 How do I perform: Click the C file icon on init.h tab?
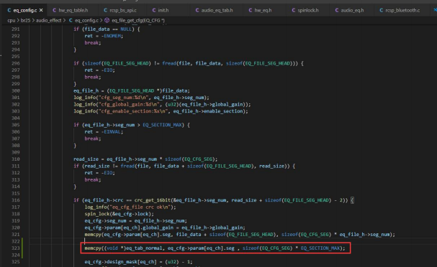coord(154,10)
